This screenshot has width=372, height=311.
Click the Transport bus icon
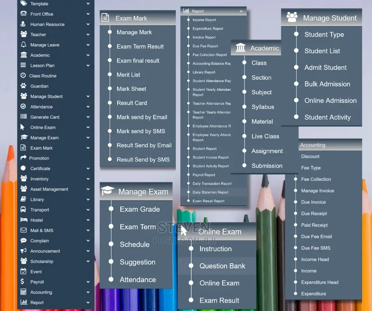pos(23,209)
